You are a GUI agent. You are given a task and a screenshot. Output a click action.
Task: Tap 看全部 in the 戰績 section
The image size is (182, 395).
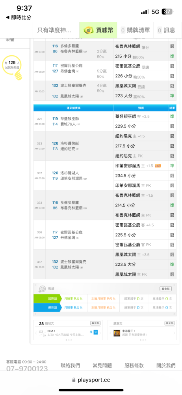click(166, 289)
